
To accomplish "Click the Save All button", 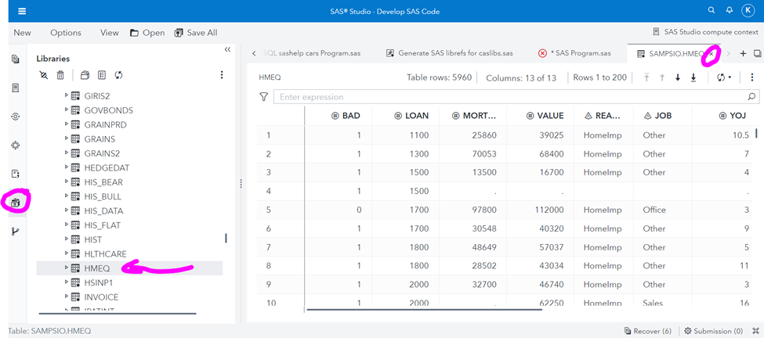I will coord(196,33).
